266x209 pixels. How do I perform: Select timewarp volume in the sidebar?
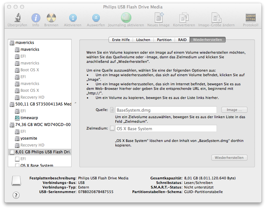pyautogui.click(x=30, y=118)
